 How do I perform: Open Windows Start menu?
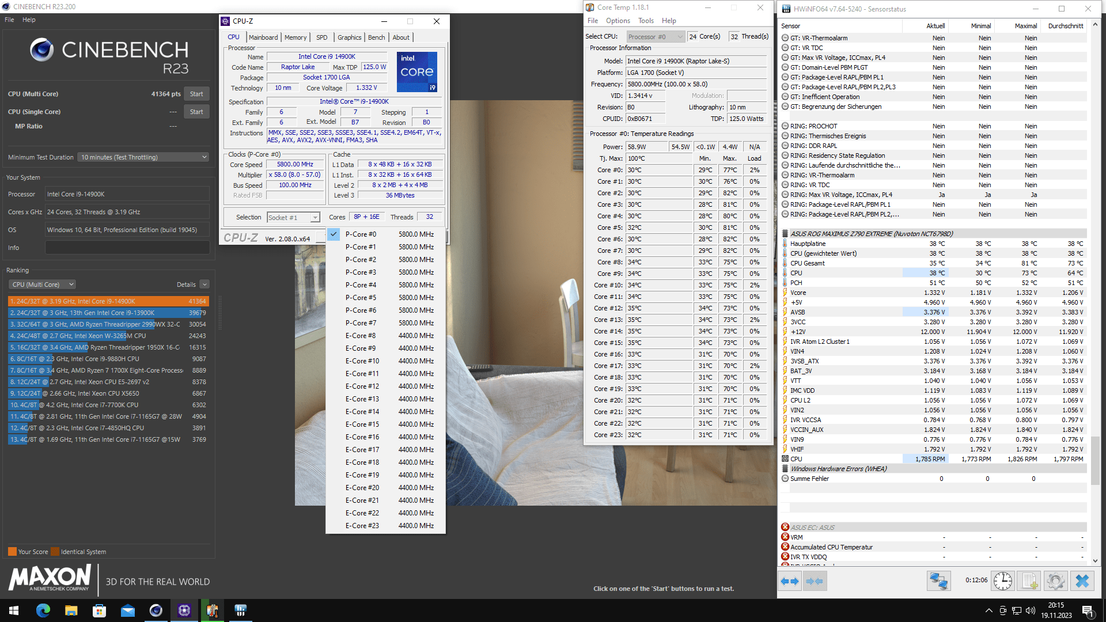(x=14, y=610)
